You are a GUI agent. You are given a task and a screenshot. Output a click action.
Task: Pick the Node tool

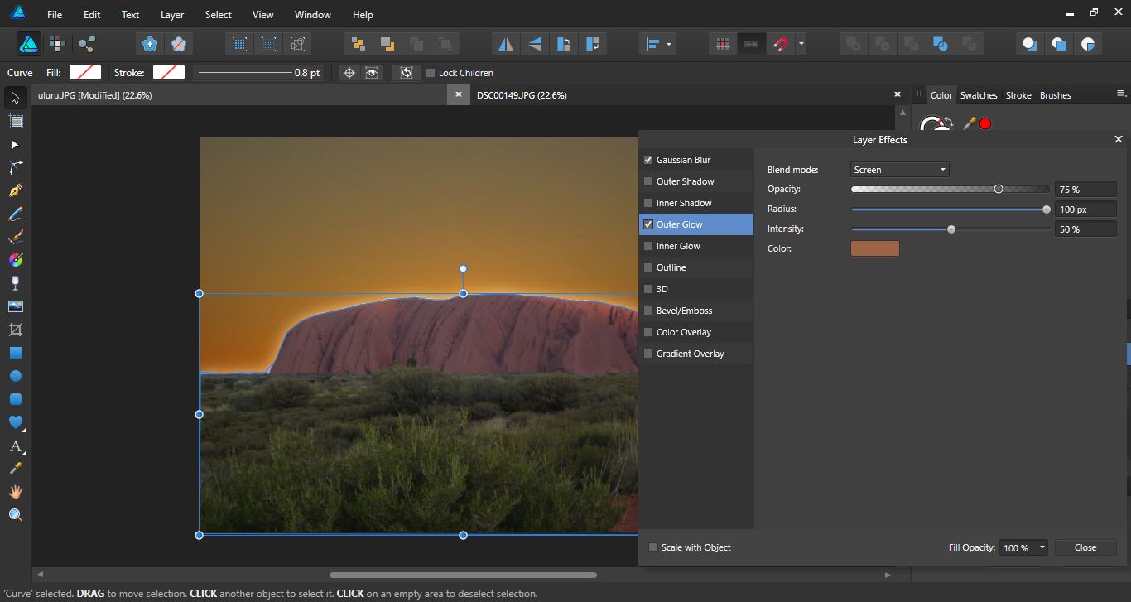click(15, 145)
